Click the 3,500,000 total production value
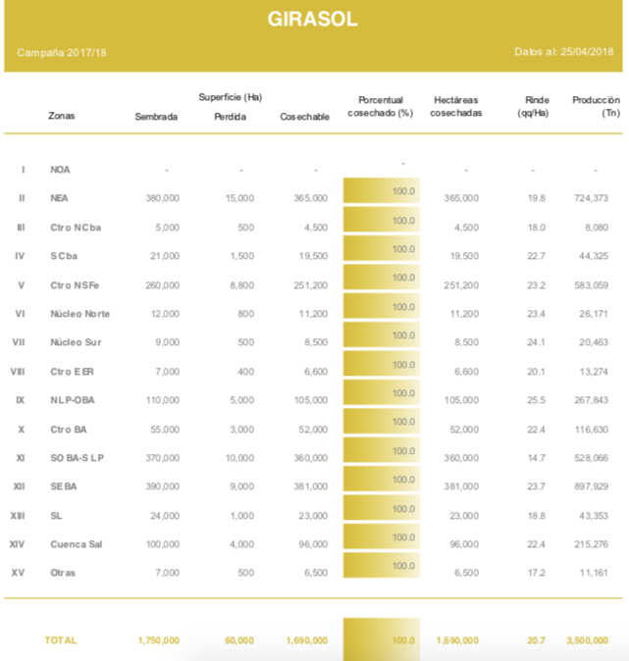Image resolution: width=629 pixels, height=661 pixels. tap(587, 639)
